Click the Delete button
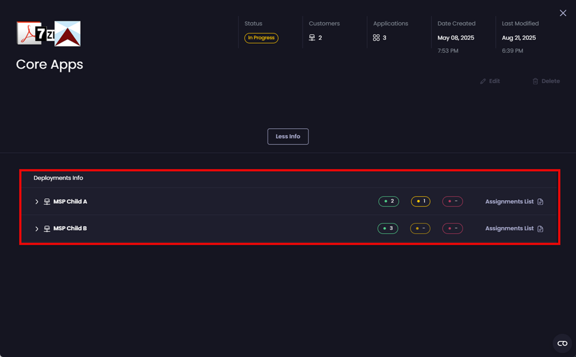 pyautogui.click(x=545, y=81)
